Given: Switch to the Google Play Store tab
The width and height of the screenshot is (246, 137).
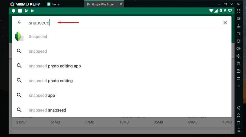Looking at the screenshot, I should 102,4.
